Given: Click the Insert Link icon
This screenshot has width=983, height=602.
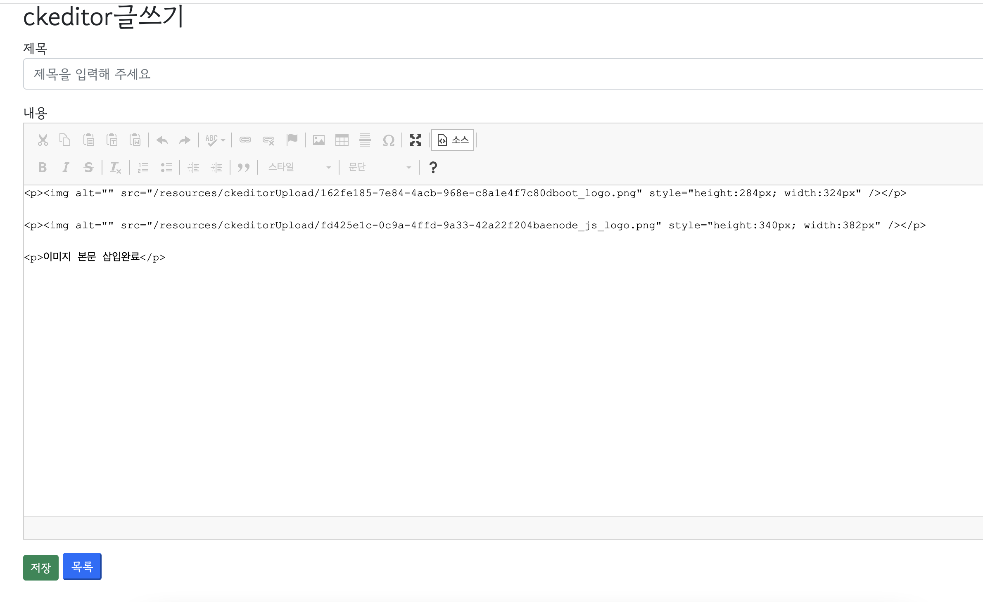Looking at the screenshot, I should 245,140.
